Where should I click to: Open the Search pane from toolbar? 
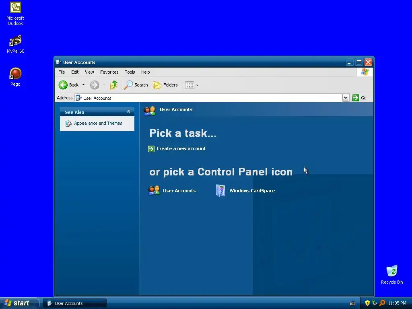pyautogui.click(x=136, y=85)
